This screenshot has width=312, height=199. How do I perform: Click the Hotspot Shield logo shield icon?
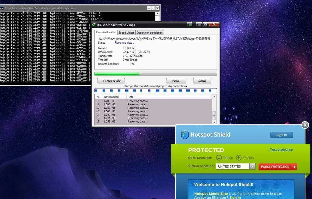[x=185, y=135]
